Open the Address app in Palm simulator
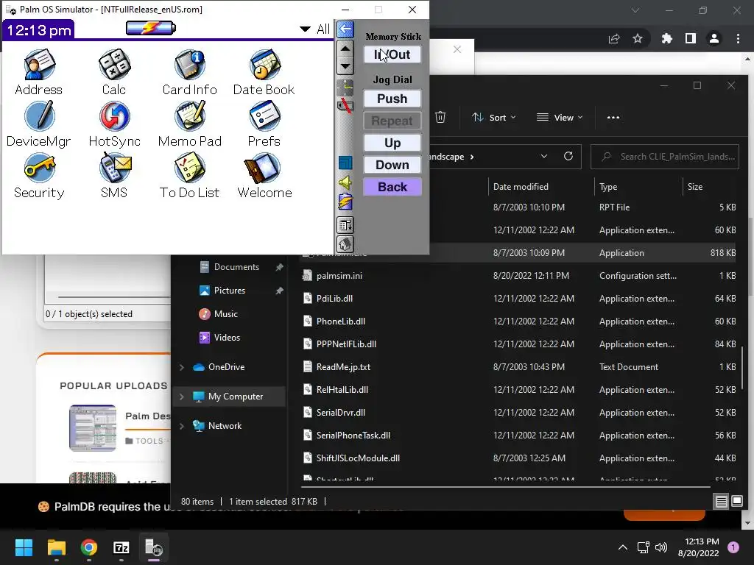 [x=39, y=71]
